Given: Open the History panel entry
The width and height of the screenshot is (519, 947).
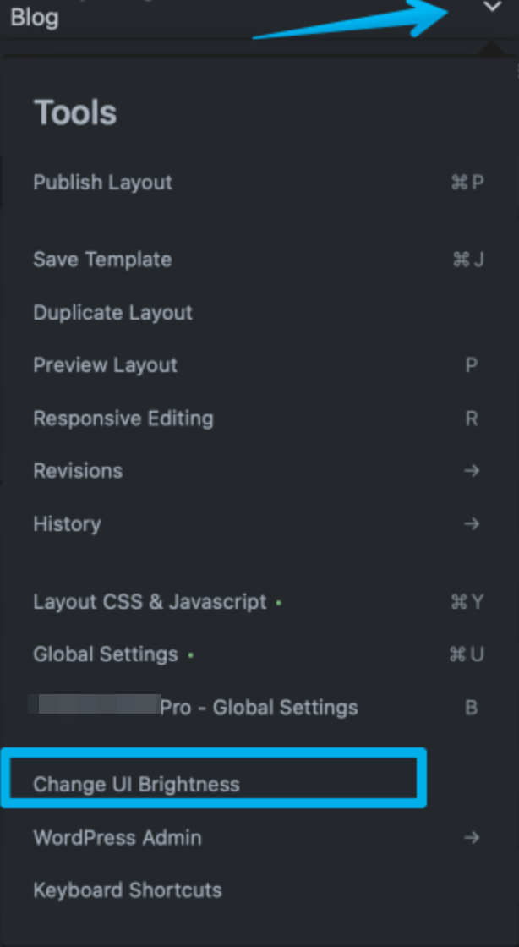Looking at the screenshot, I should tap(67, 524).
